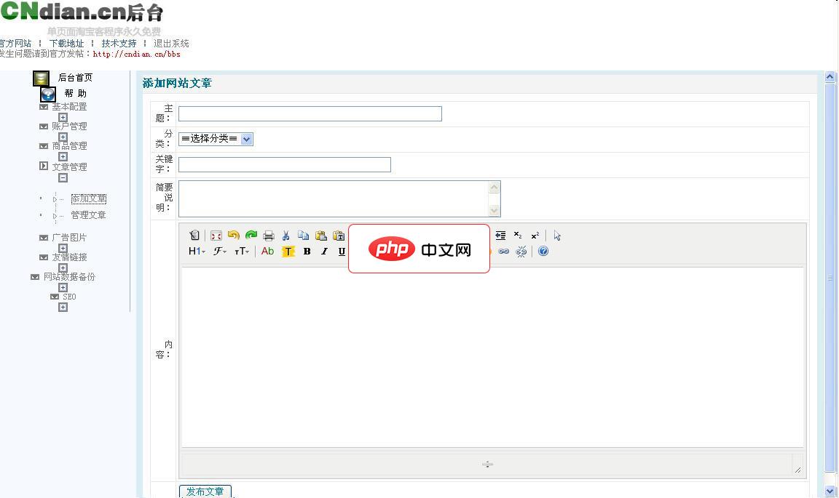This screenshot has width=839, height=498.
Task: Toggle bold formatting in the editor
Action: coord(307,252)
